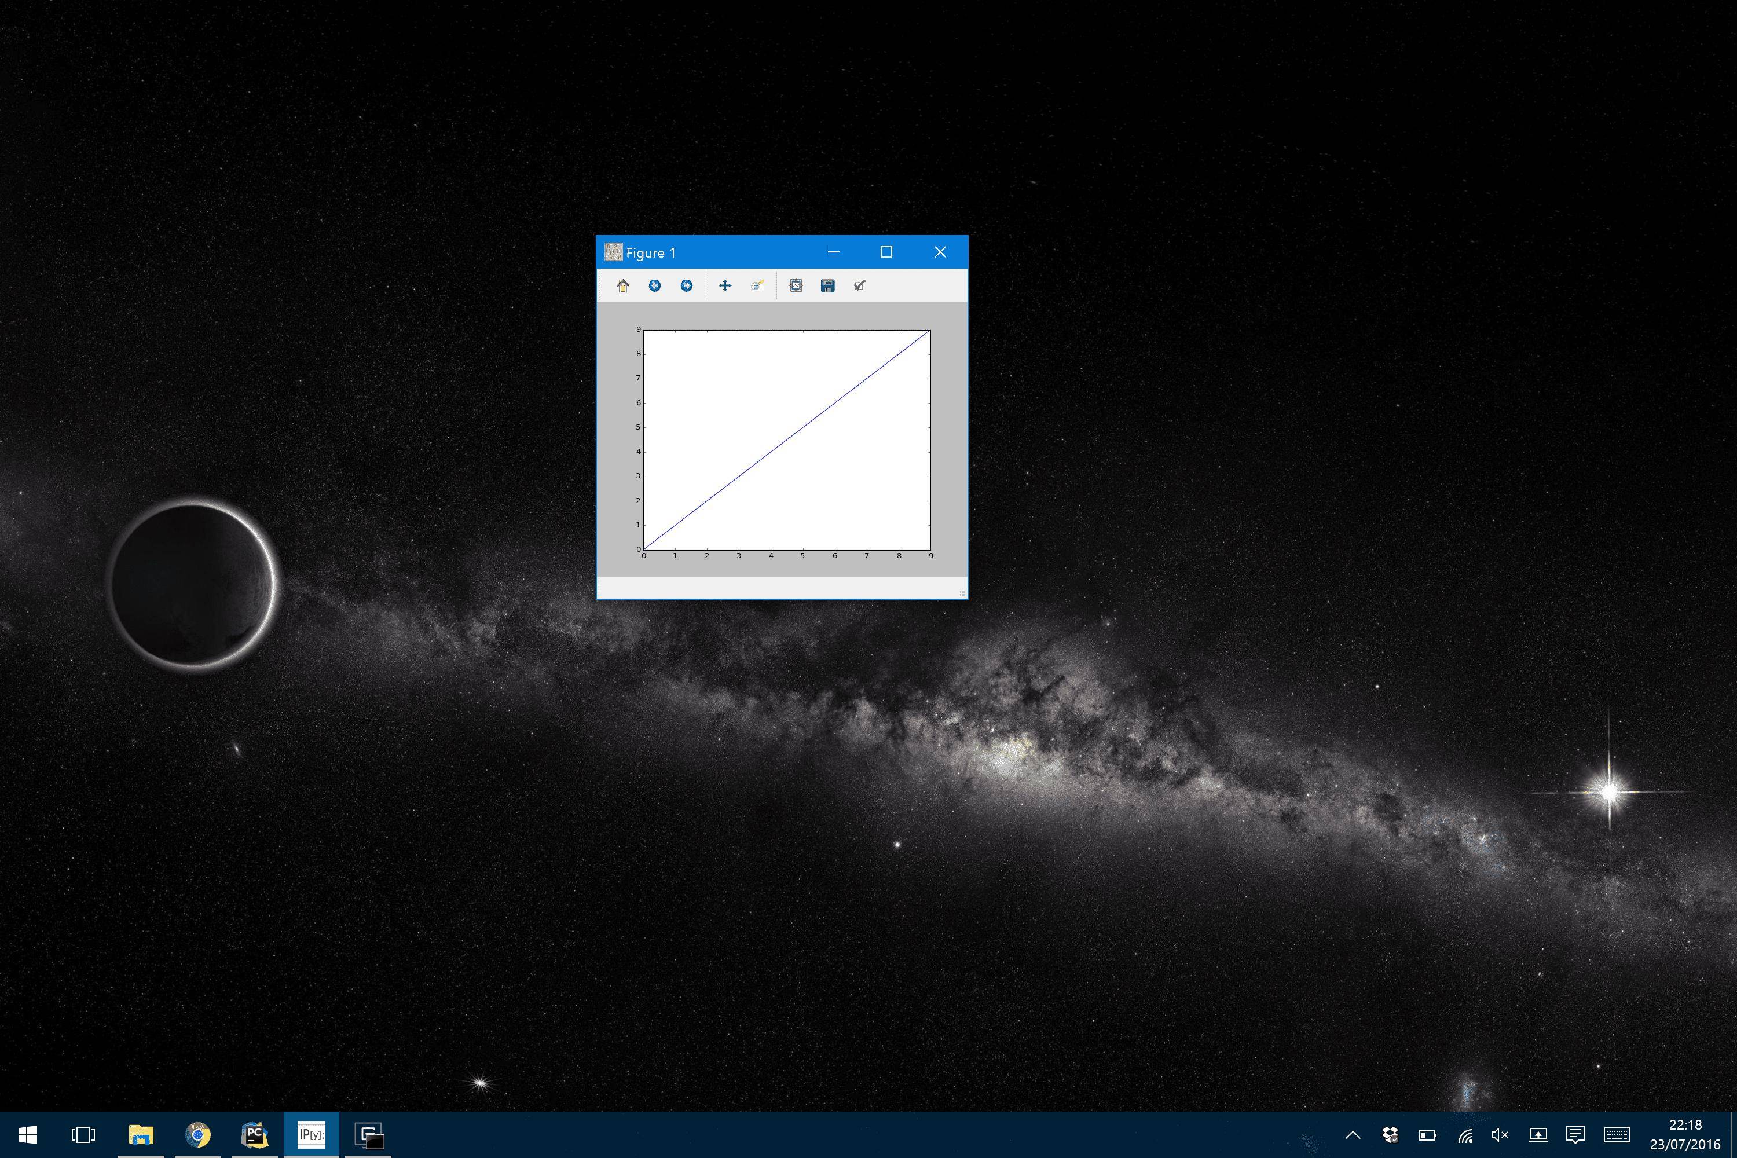Open the touch keyboard from the tray

1615,1135
